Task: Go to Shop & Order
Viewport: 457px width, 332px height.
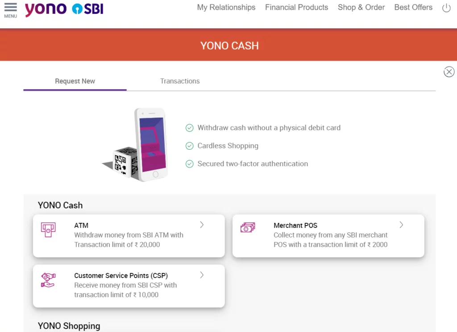Action: 361,8
